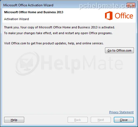
Task: Click the restart Office programs instruction text
Action: tap(58, 33)
